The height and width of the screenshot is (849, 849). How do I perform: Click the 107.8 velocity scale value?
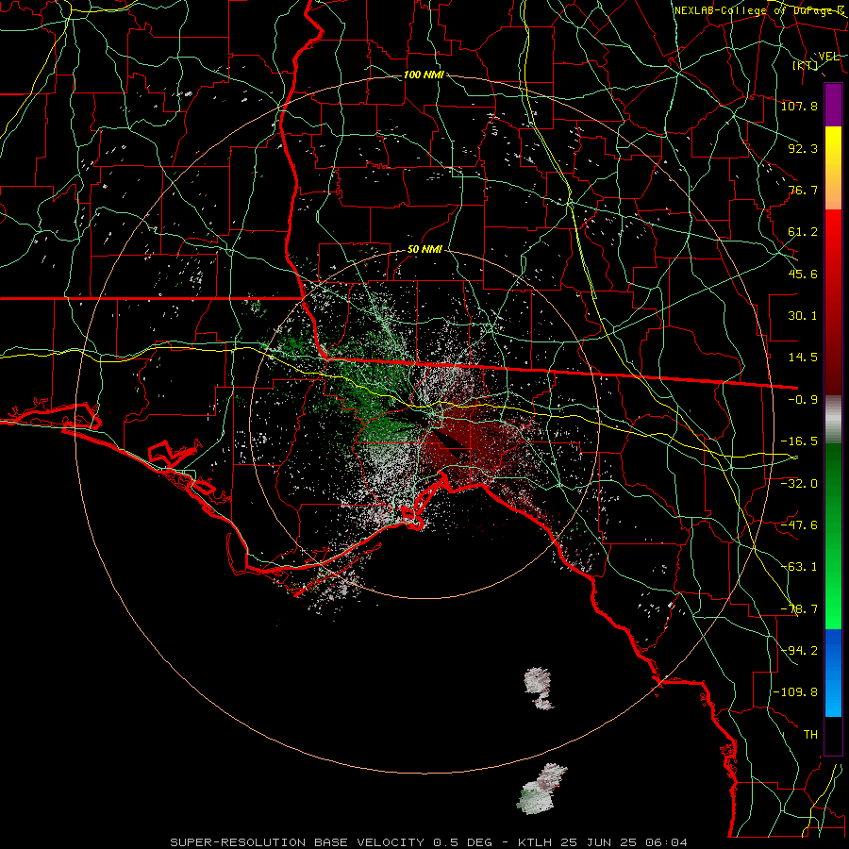coord(799,106)
